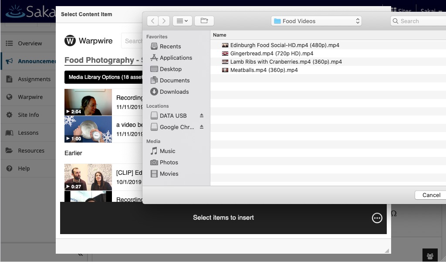446x262 pixels.
Task: Eject the Google Chrome disk image
Action: tap(202, 127)
